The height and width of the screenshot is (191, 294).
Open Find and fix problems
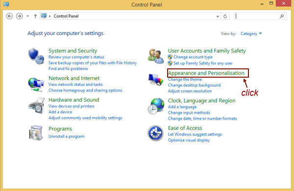[68, 69]
